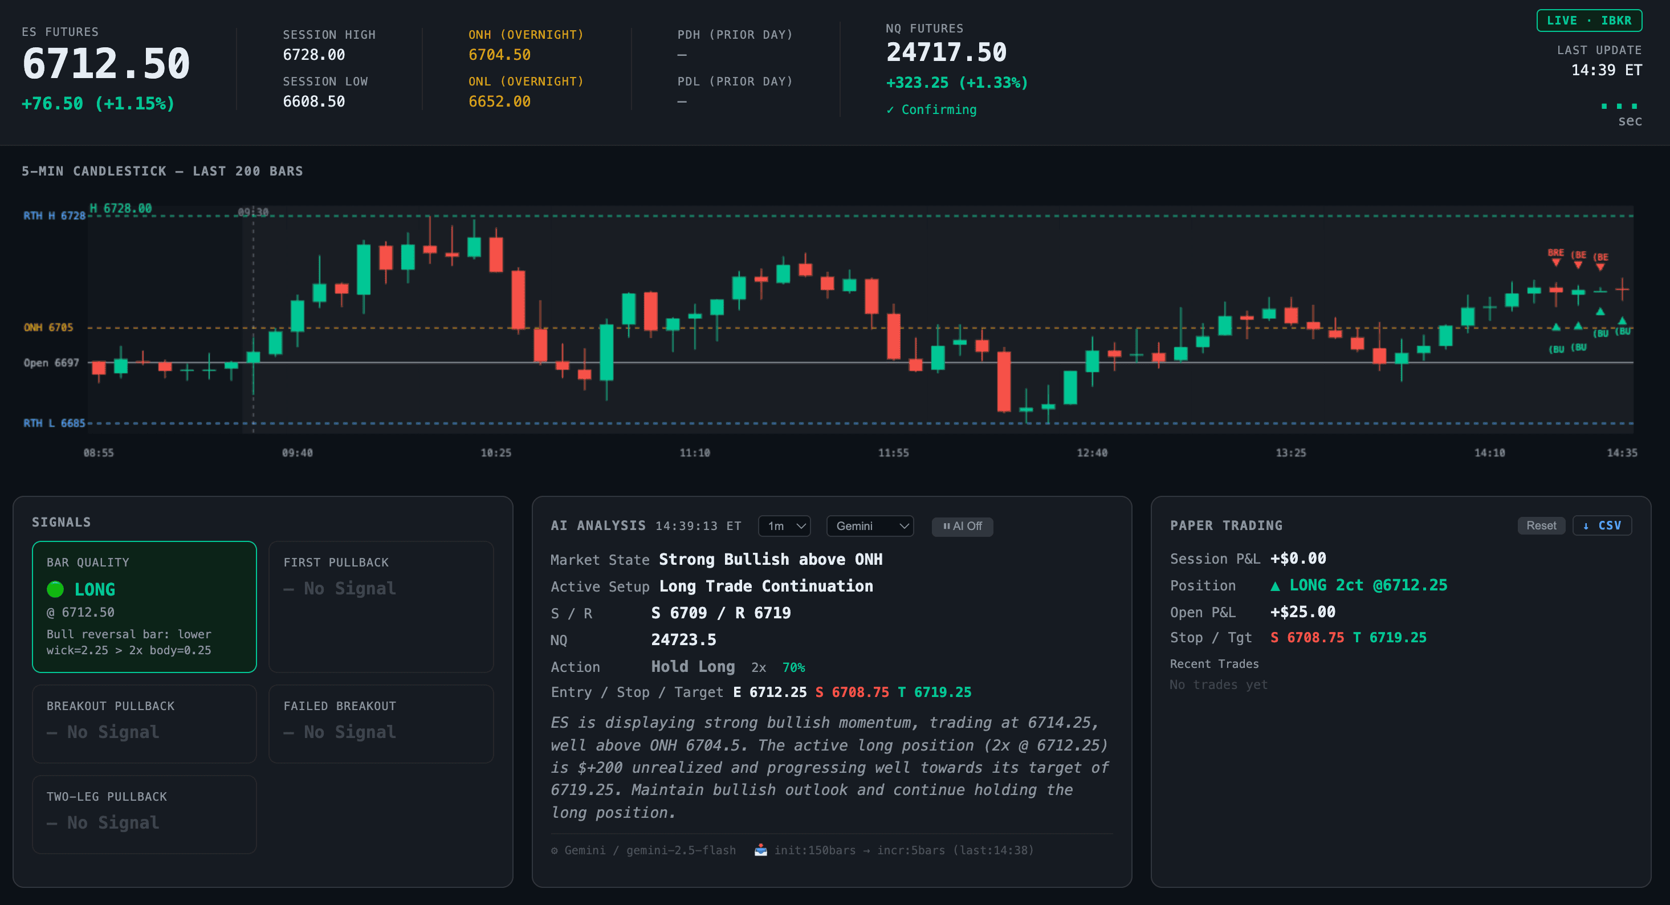Click the 09:30 session-open marker on the chart
1670x905 pixels.
pyautogui.click(x=253, y=211)
